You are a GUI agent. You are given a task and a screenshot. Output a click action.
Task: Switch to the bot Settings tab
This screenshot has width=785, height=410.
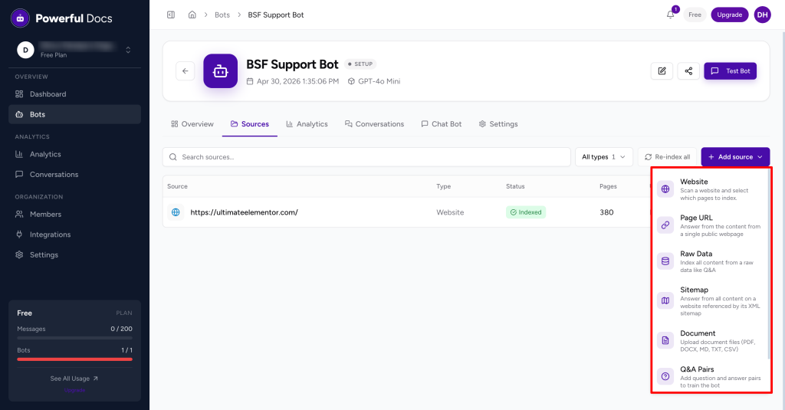pos(498,124)
